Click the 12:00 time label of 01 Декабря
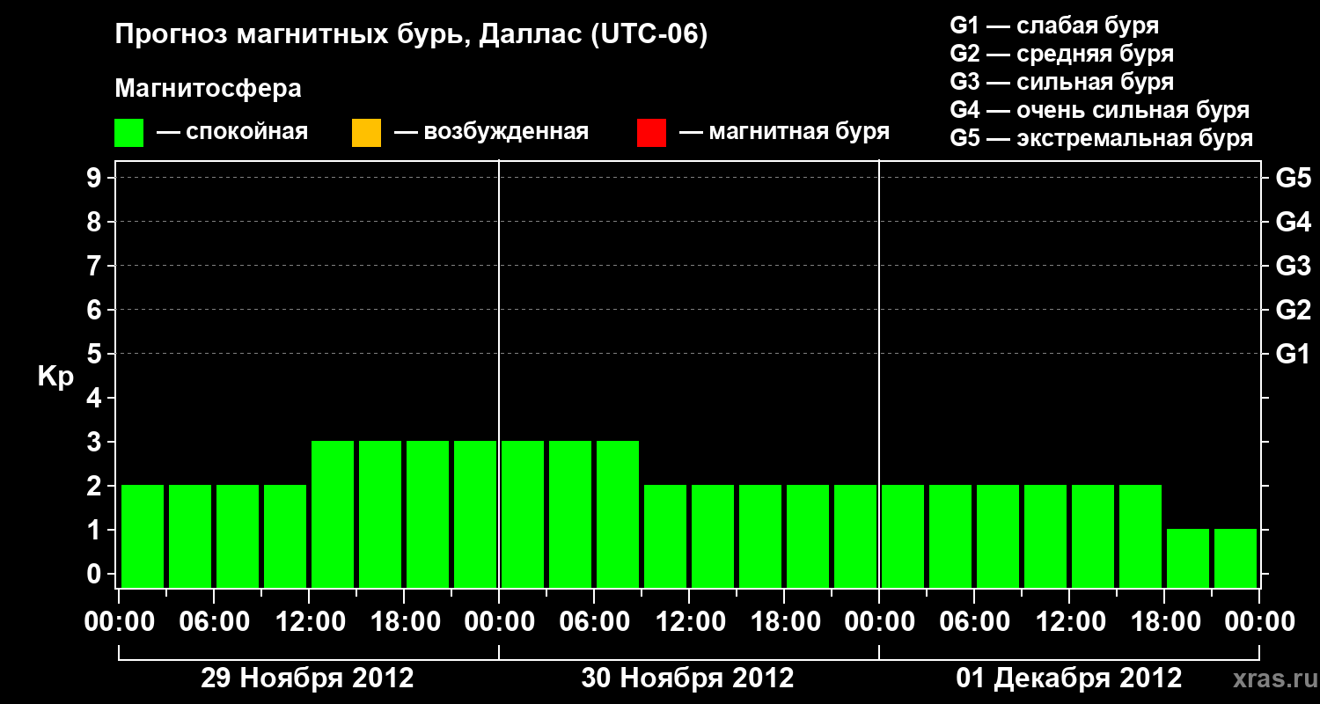Screen dimensions: 1320x704 click(x=1069, y=622)
